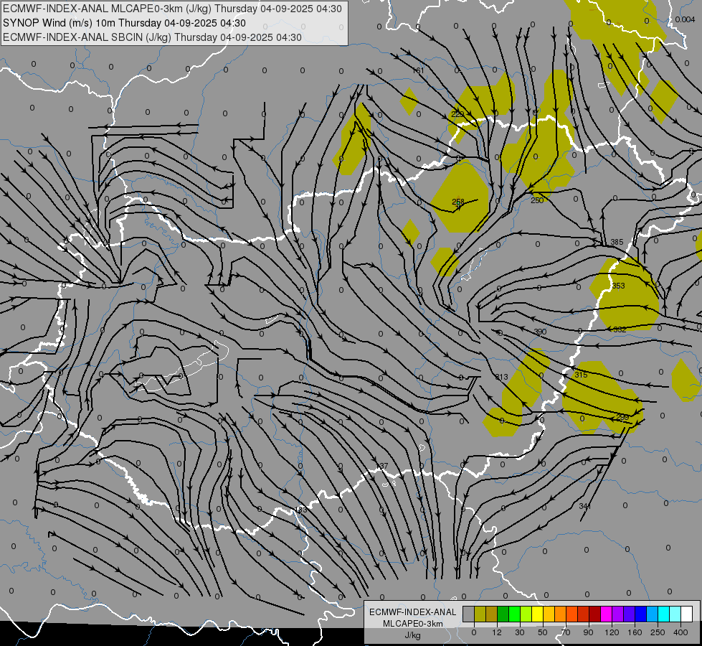
Task: Click the 353 value on the map
Action: coord(618,286)
